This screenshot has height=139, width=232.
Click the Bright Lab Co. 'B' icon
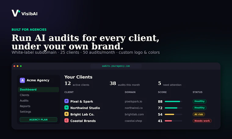click(67, 114)
